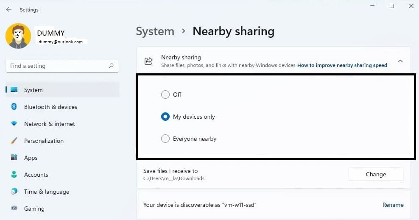Click the Gaming controller icon
The height and width of the screenshot is (220, 419).
point(14,209)
